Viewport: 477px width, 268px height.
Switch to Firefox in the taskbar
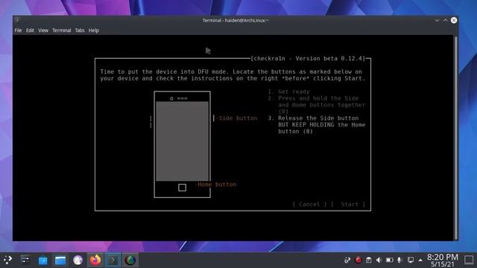pos(95,260)
